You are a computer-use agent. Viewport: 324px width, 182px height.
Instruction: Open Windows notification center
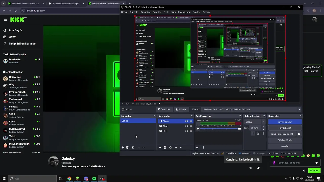pyautogui.click(x=318, y=179)
